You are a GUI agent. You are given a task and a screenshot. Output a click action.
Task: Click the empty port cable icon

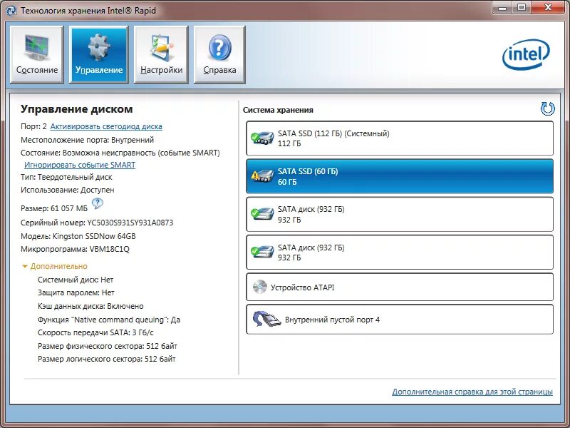tap(266, 320)
